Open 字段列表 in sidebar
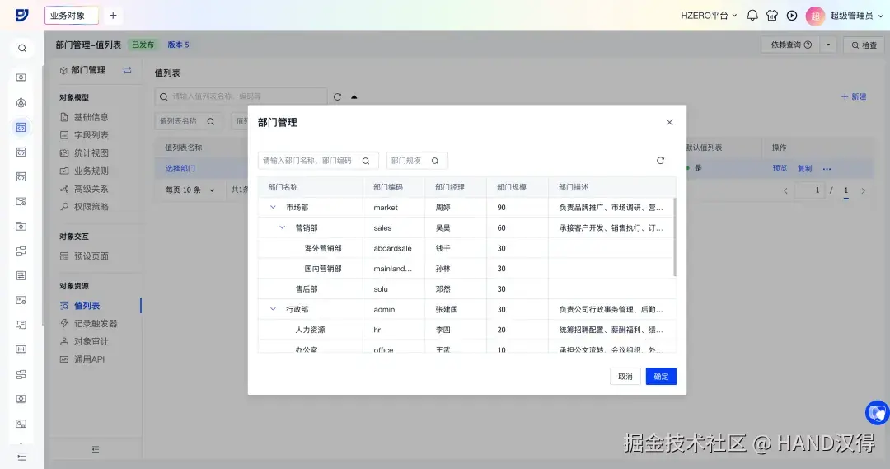The height and width of the screenshot is (469, 890). coord(84,135)
